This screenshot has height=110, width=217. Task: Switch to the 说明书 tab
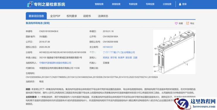[87, 16]
